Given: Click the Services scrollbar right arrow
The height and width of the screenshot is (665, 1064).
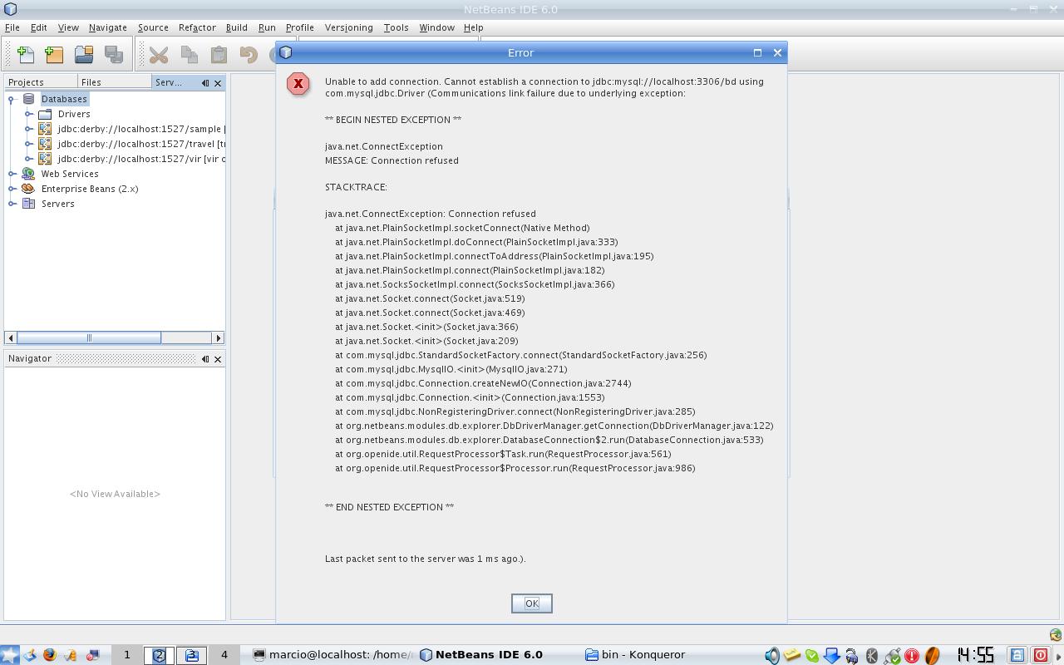Looking at the screenshot, I should 219,337.
